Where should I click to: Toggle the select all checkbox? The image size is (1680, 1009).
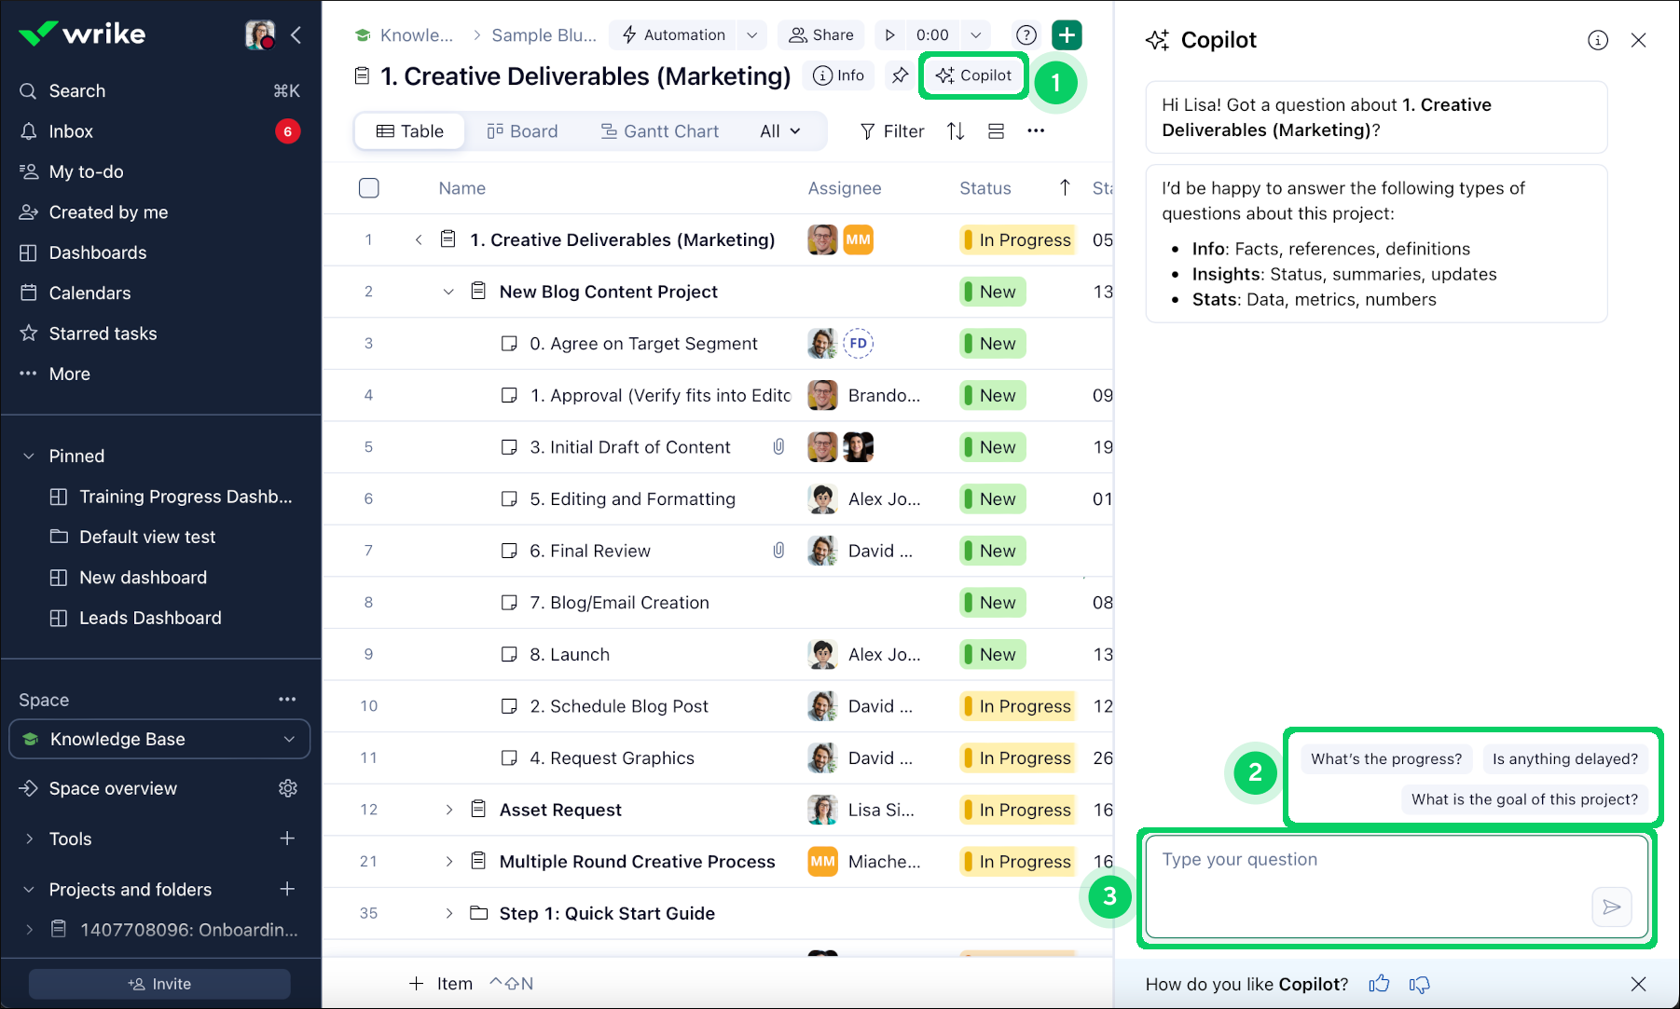[369, 188]
